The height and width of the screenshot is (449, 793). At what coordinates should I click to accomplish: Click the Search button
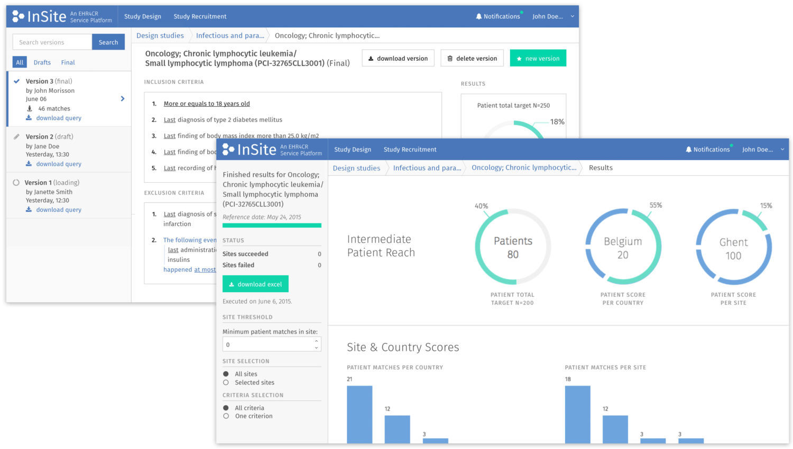click(108, 42)
